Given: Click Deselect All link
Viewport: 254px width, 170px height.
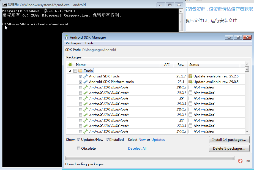Looking at the screenshot, I should 137,149.
